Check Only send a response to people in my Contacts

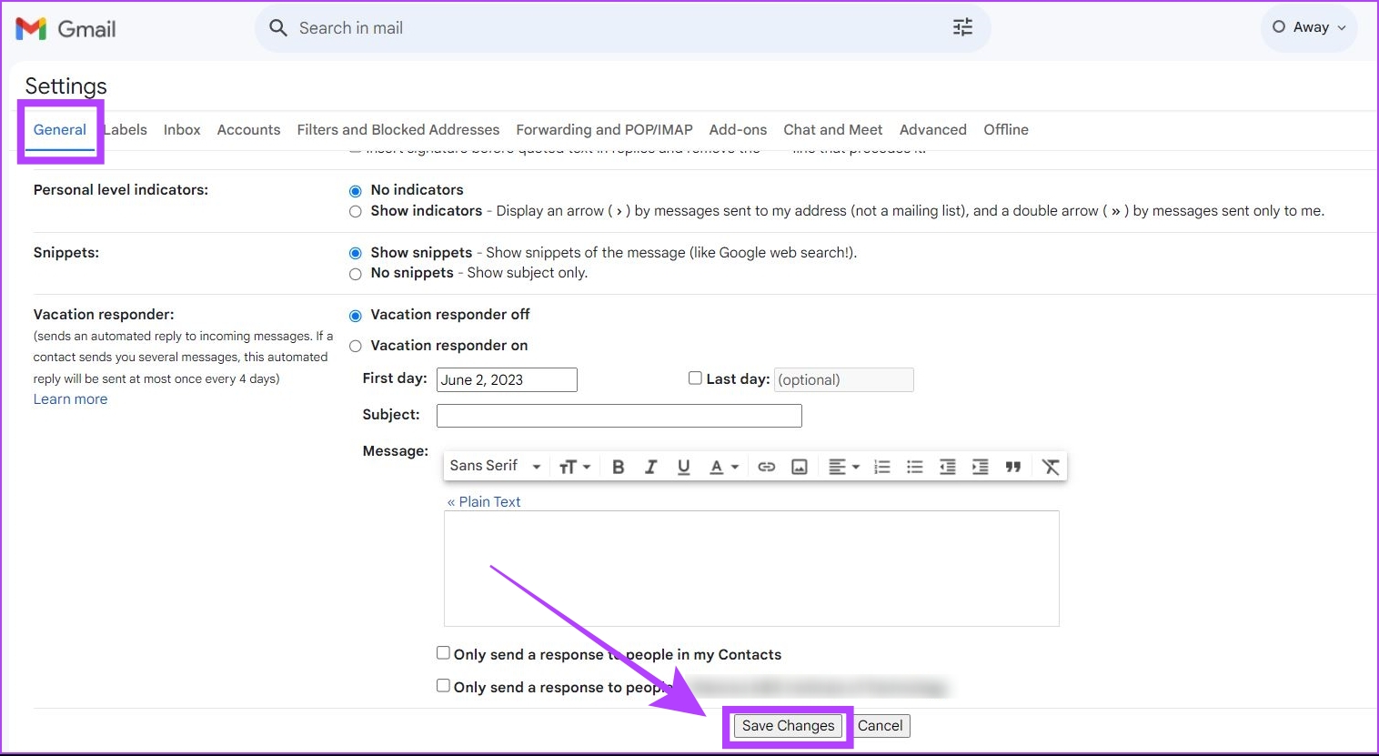(443, 652)
